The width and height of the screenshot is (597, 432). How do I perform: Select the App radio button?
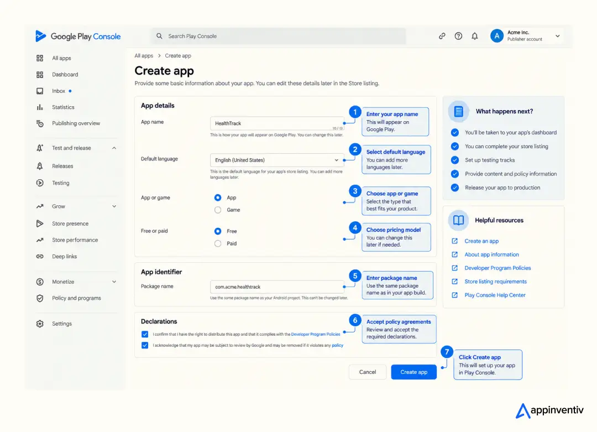(x=218, y=197)
